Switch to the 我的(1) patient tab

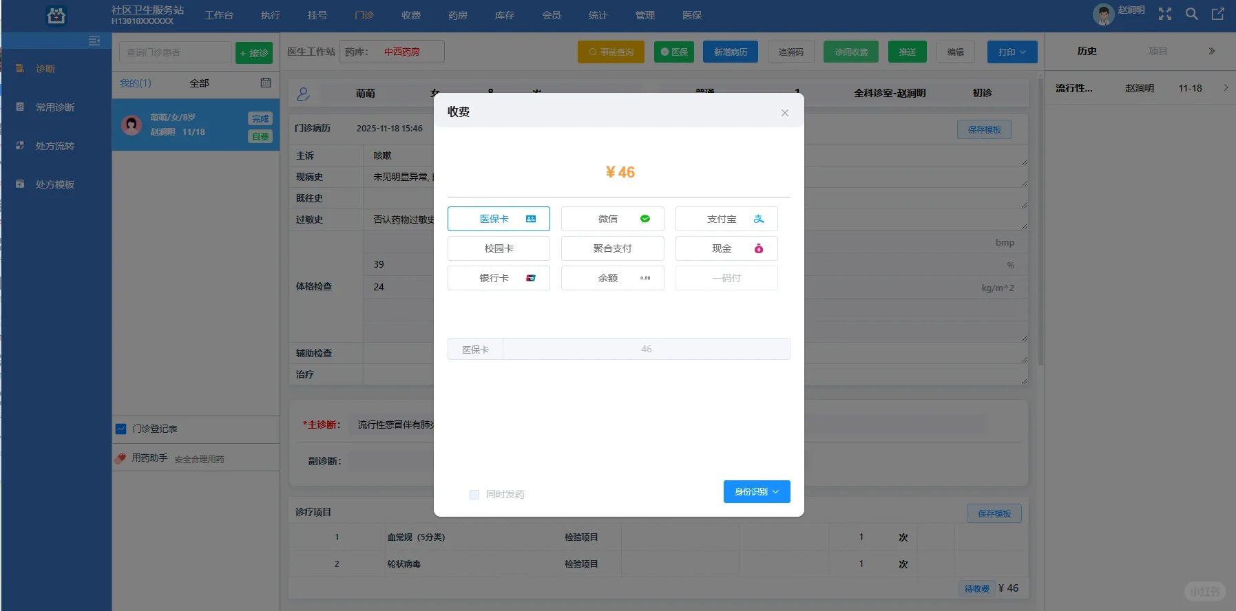[136, 83]
